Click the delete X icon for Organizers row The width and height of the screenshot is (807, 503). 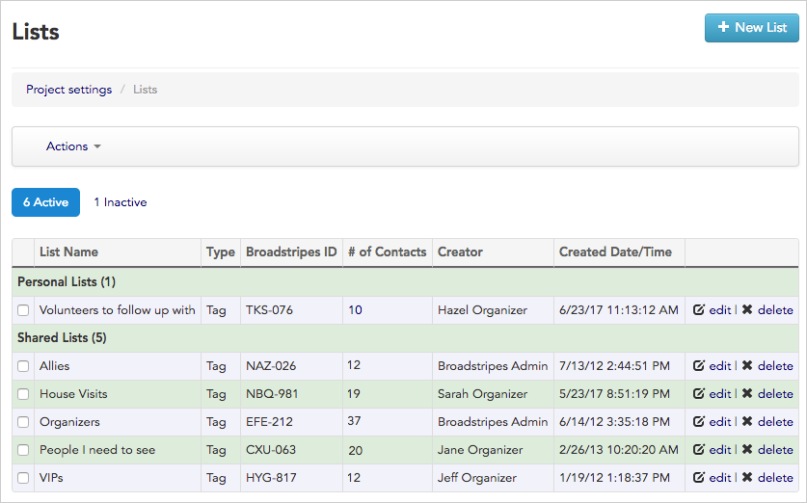(x=747, y=422)
